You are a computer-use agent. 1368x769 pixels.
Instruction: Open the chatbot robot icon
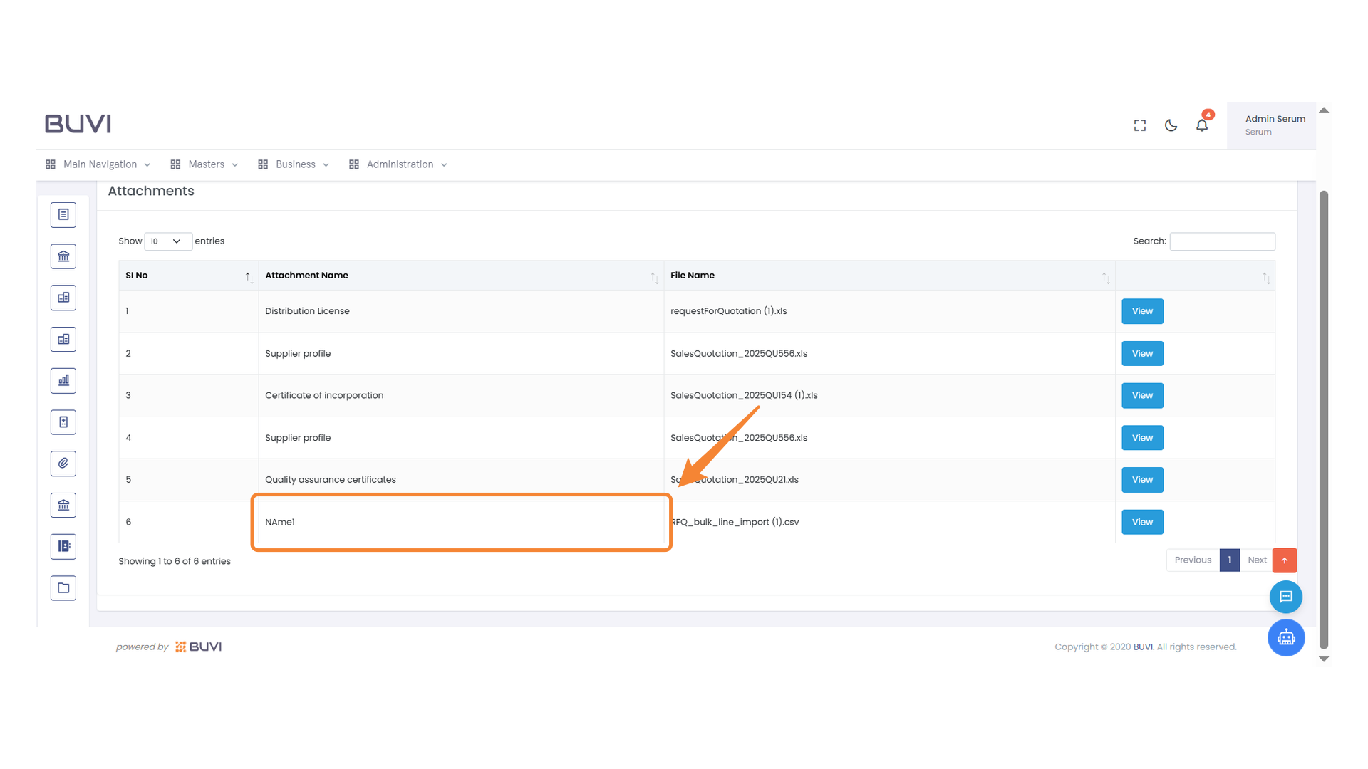click(x=1286, y=637)
